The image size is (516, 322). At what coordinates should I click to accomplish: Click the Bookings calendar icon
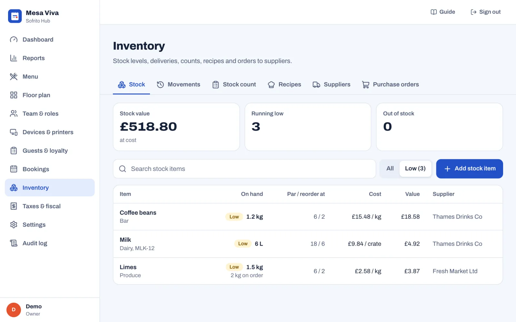click(14, 169)
